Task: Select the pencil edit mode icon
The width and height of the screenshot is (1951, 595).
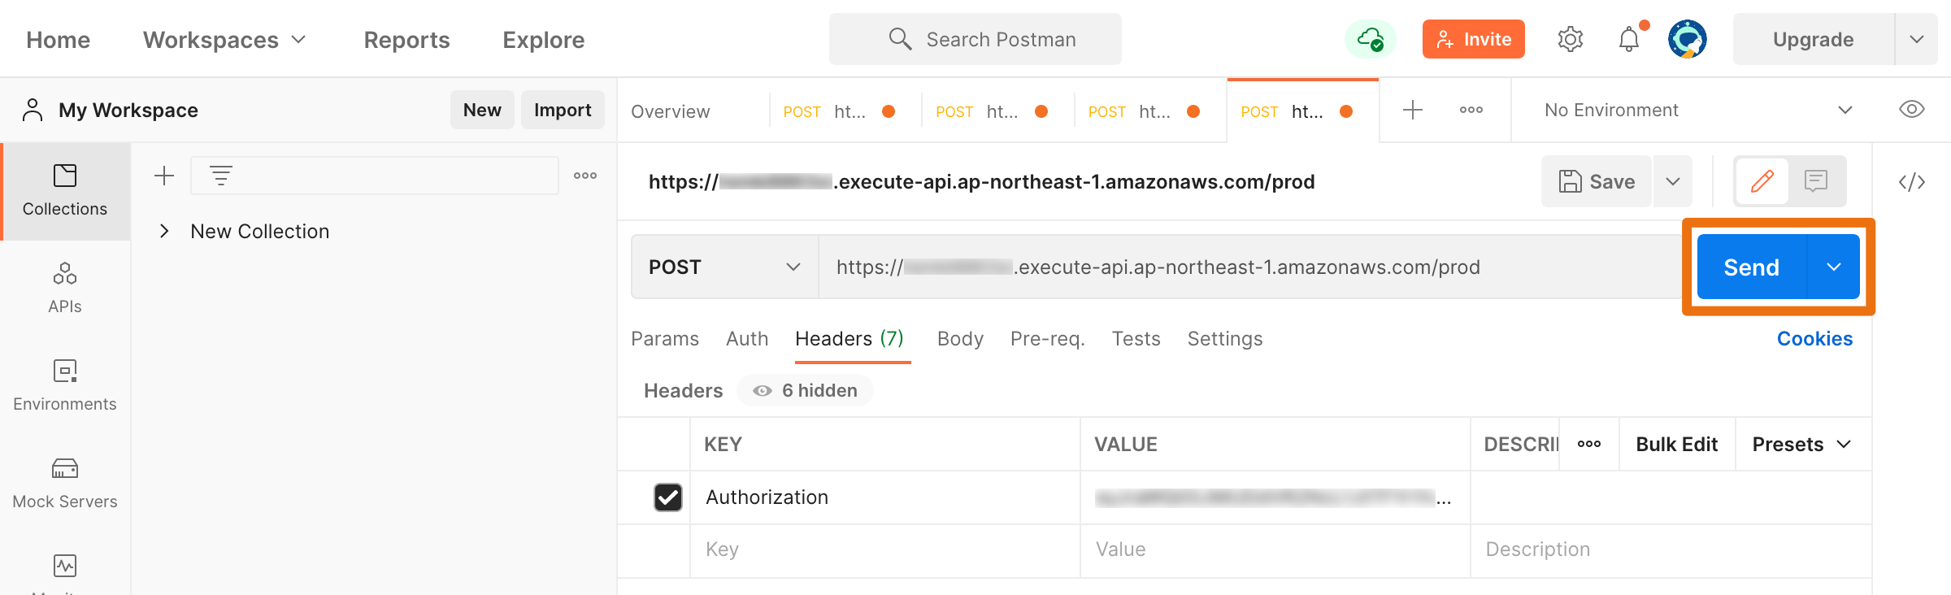Action: coord(1762,180)
